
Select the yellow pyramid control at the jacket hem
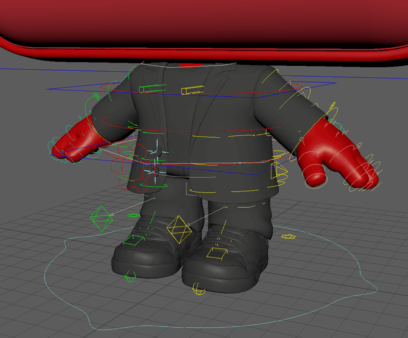(278, 170)
